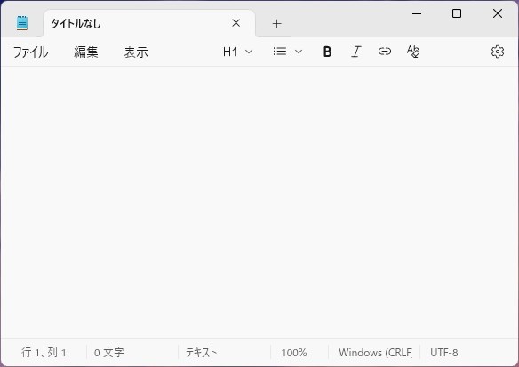Open the 編集 menu
The width and height of the screenshot is (519, 367).
(85, 52)
